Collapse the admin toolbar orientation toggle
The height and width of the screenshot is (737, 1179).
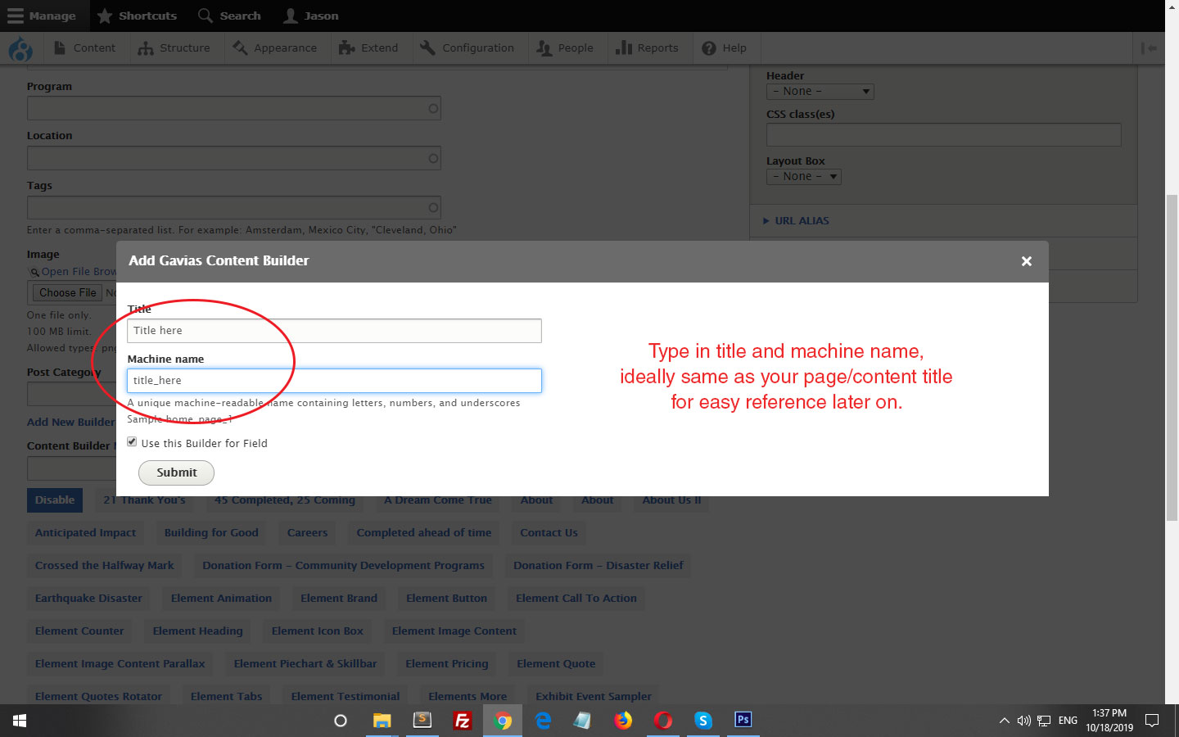click(1150, 48)
